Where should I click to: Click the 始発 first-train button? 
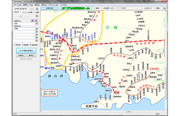tap(21, 56)
